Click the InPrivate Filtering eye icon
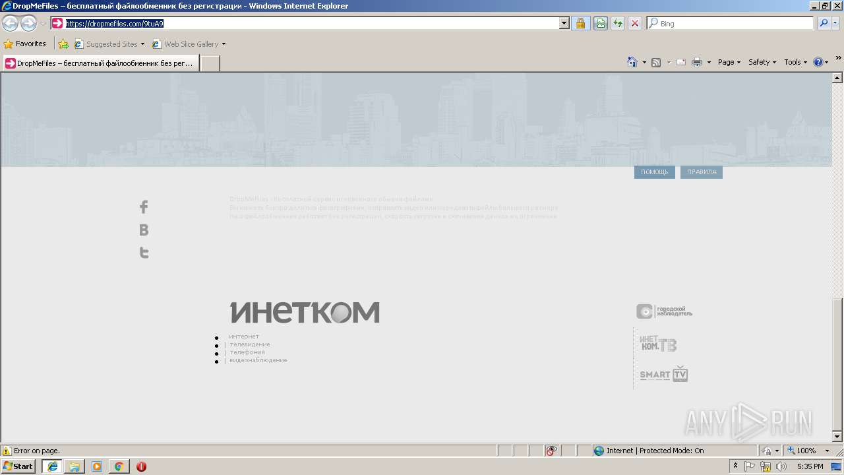The height and width of the screenshot is (475, 844). pyautogui.click(x=551, y=451)
